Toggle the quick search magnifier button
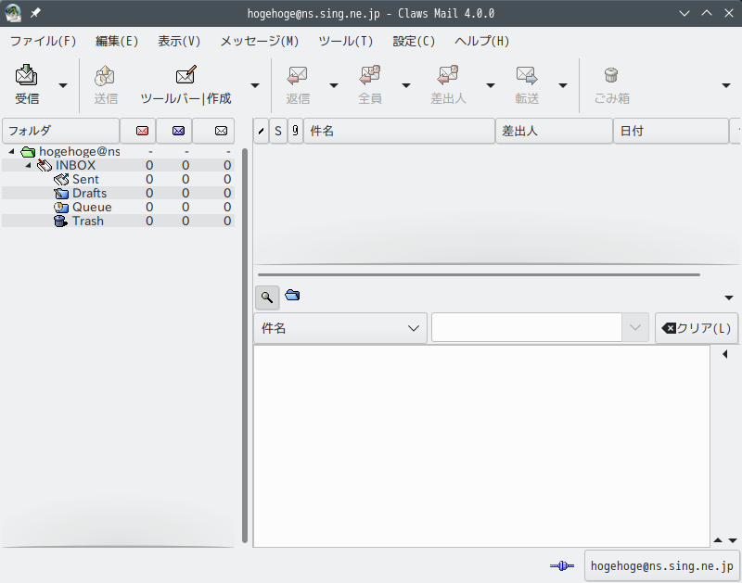742x583 pixels. tap(267, 298)
